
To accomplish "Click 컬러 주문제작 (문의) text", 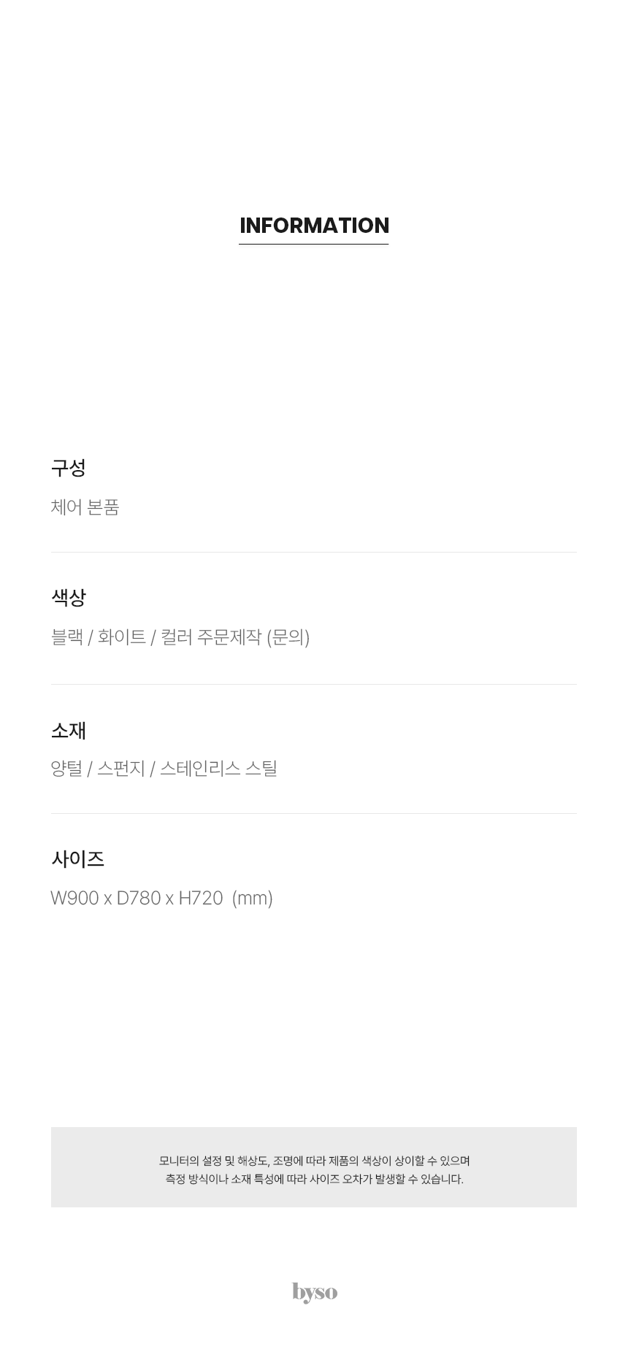I will tap(235, 637).
